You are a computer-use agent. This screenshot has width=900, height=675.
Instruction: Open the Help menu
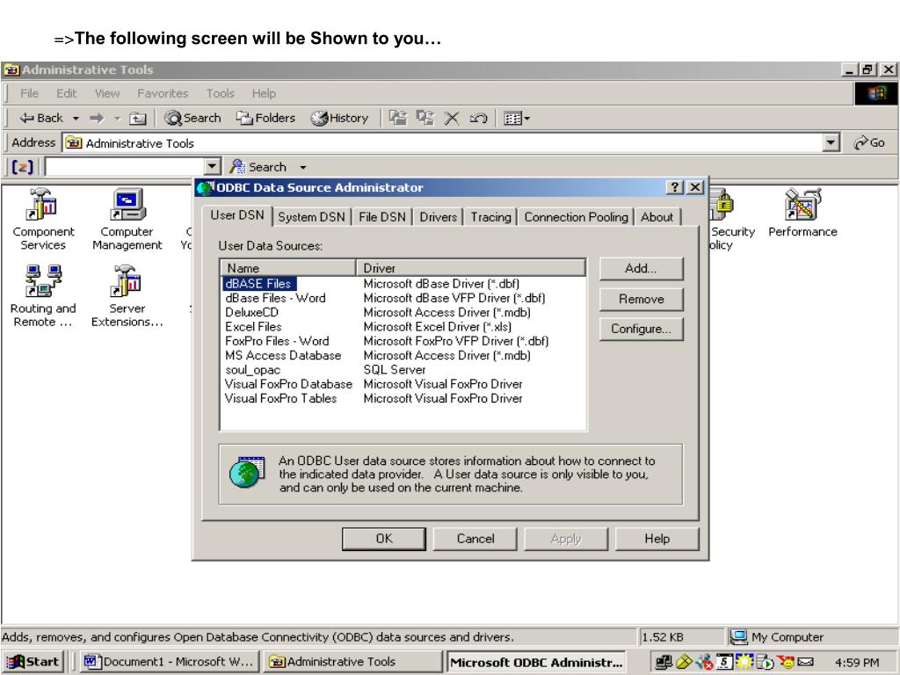coord(264,93)
